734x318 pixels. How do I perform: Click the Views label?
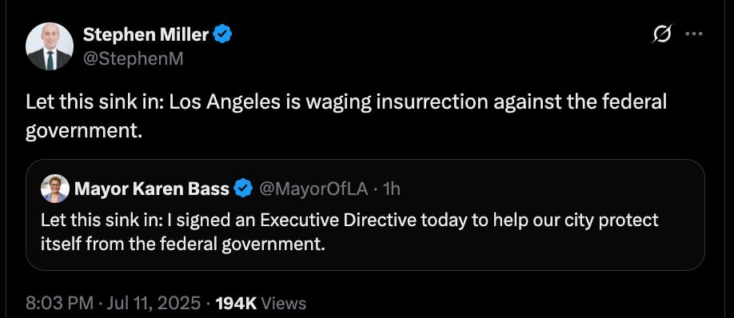tap(284, 303)
